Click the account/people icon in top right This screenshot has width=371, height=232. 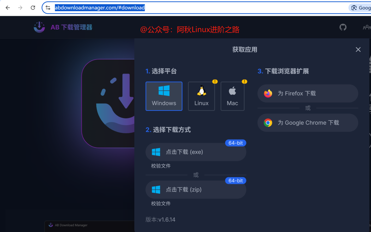point(366,27)
